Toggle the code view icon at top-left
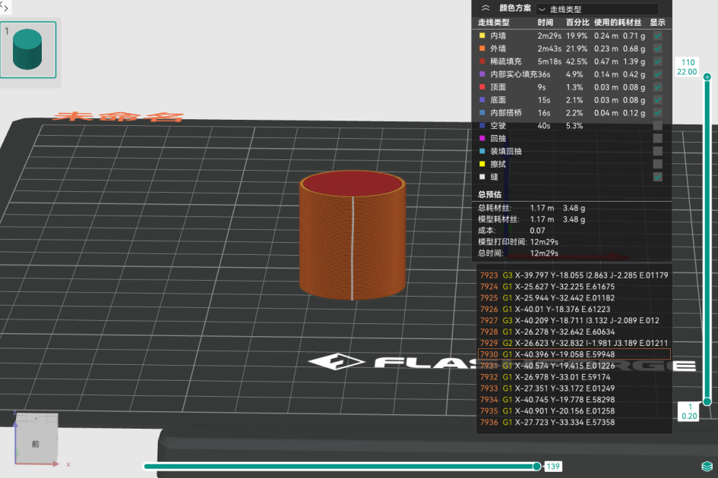 pyautogui.click(x=5, y=5)
